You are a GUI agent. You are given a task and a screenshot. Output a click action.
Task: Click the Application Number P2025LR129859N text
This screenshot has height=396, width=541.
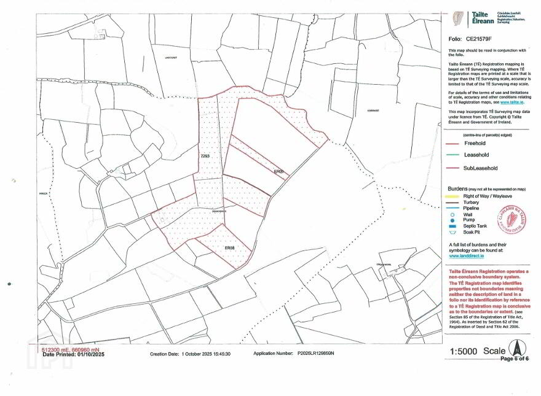point(294,353)
